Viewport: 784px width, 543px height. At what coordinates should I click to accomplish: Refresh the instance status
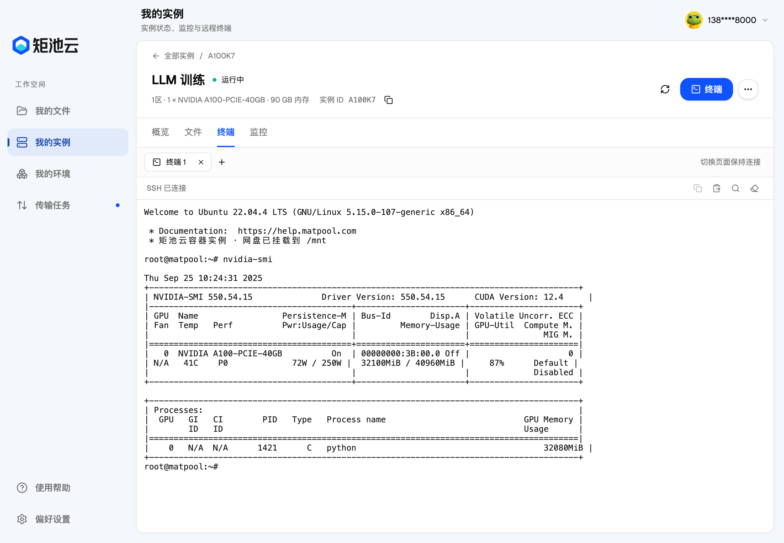(665, 89)
